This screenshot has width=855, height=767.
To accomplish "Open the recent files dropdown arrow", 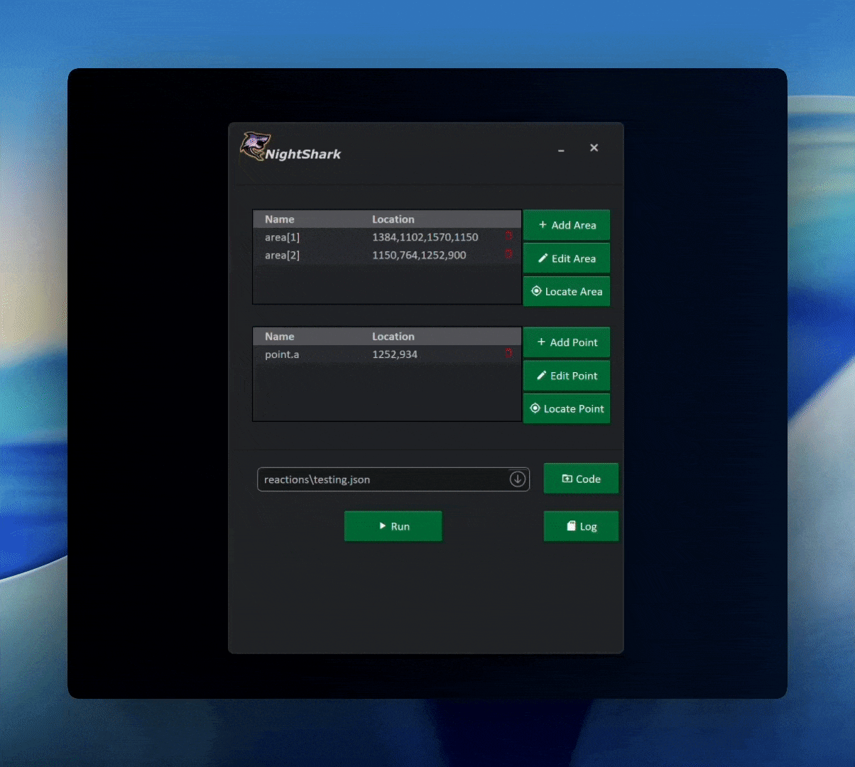I will pyautogui.click(x=518, y=479).
